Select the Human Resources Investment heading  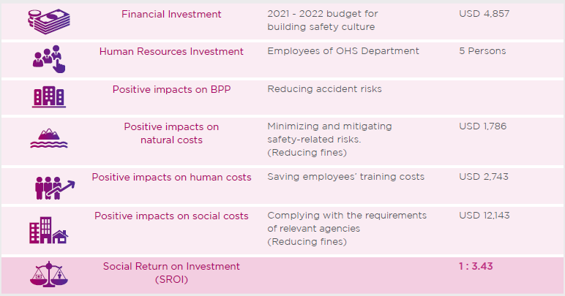click(x=171, y=51)
